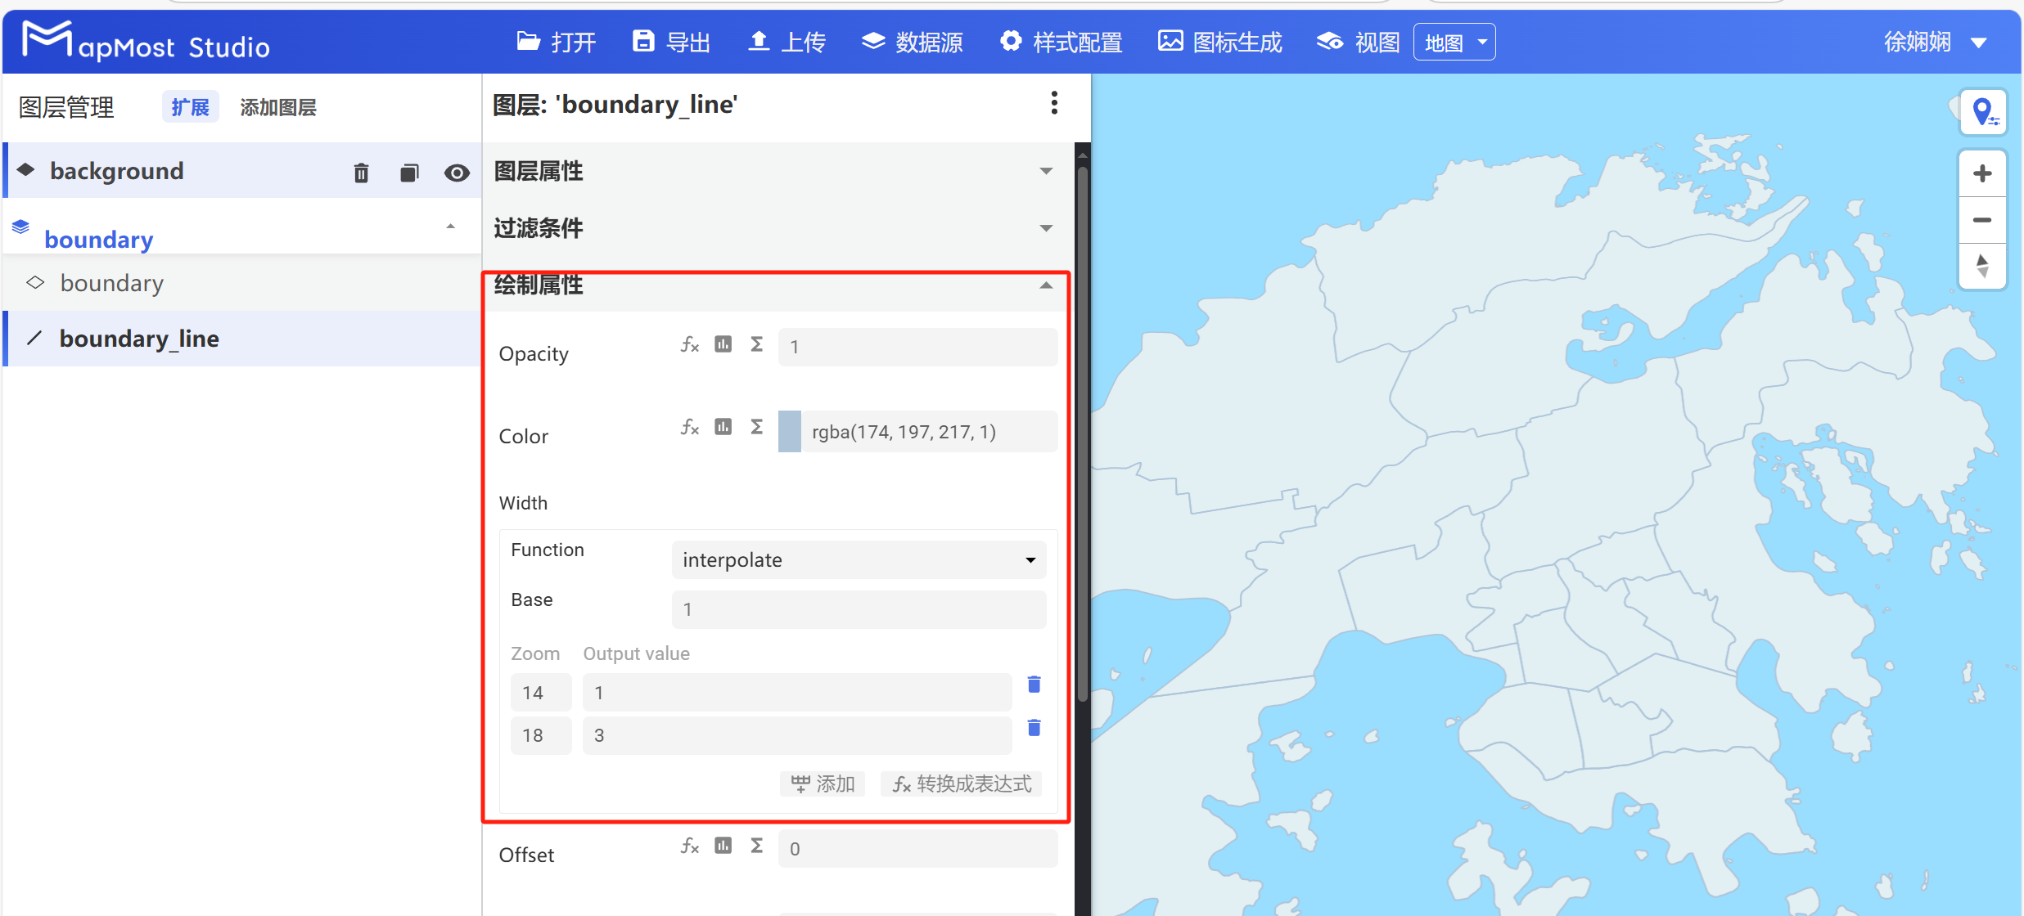Expand the 过滤条件 section
Screen dimensions: 2024x916
pos(1045,228)
